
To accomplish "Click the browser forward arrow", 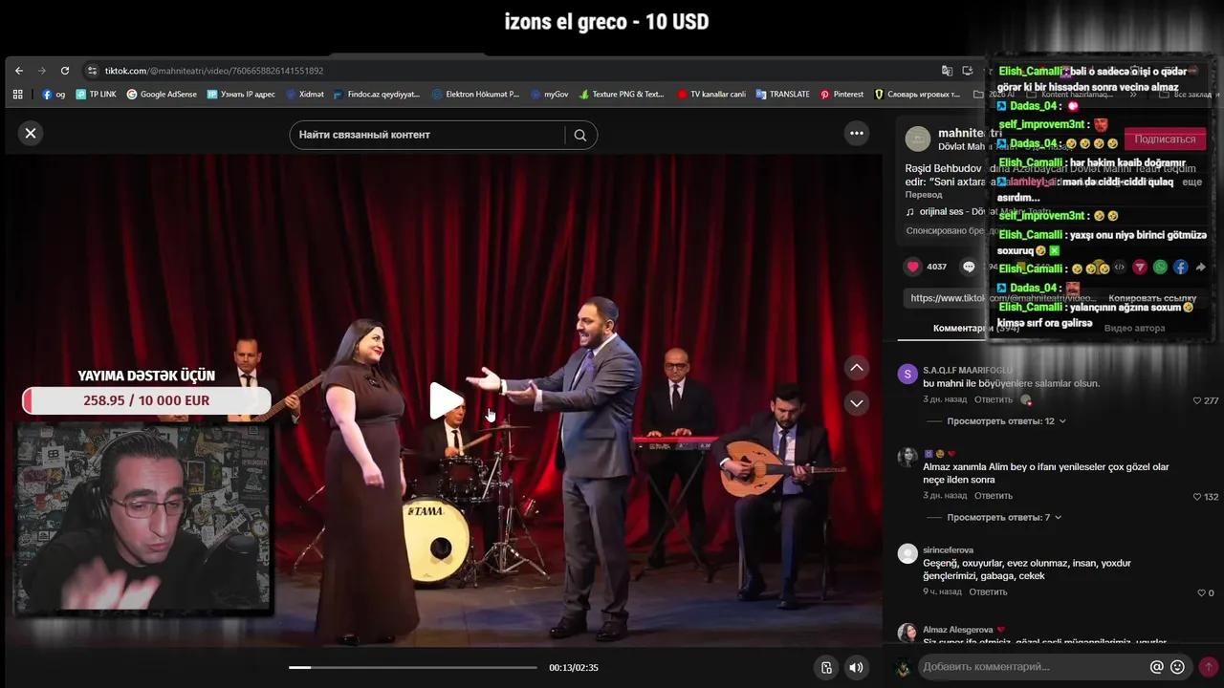I will pyautogui.click(x=42, y=71).
